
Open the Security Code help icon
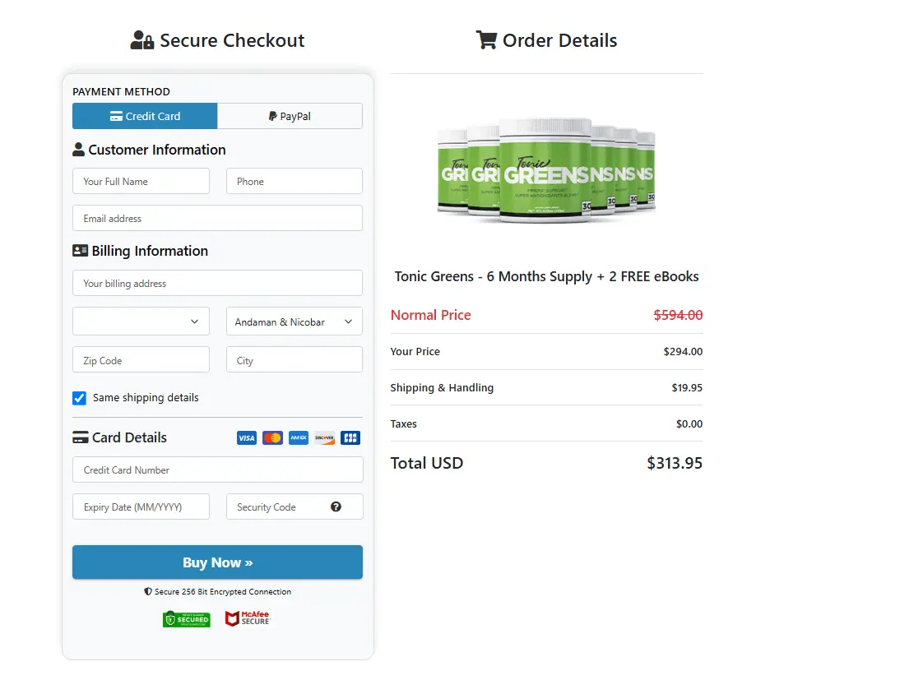[336, 507]
